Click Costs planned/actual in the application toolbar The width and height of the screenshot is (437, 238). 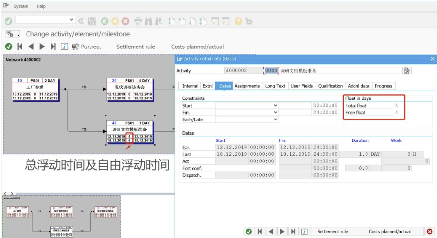pos(197,47)
